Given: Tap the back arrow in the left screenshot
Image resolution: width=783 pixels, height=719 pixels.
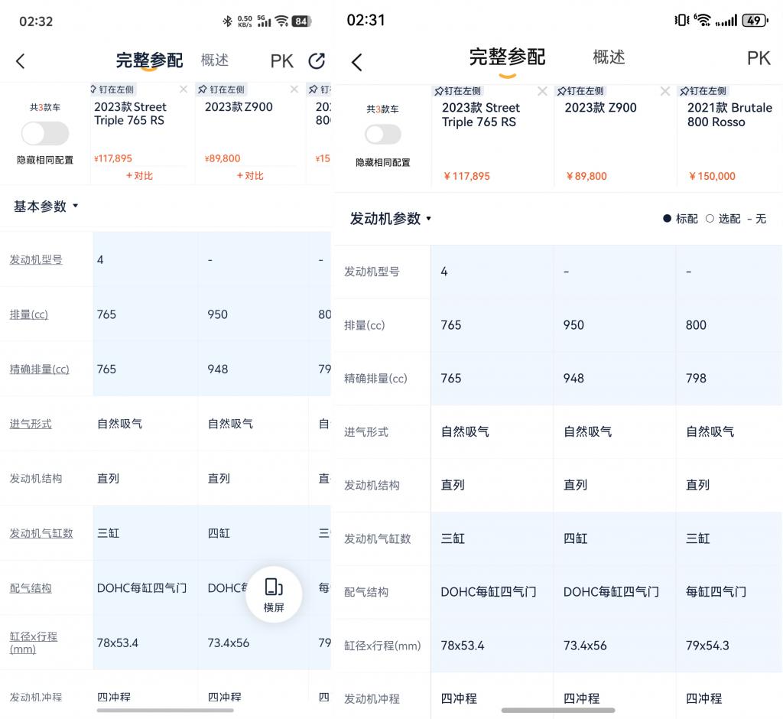Looking at the screenshot, I should pyautogui.click(x=20, y=61).
